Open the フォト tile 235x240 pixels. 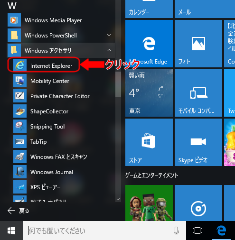[x=198, y=44]
